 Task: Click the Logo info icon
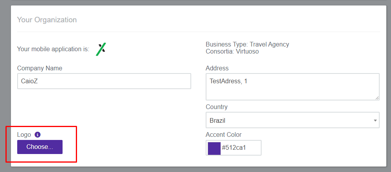38,134
